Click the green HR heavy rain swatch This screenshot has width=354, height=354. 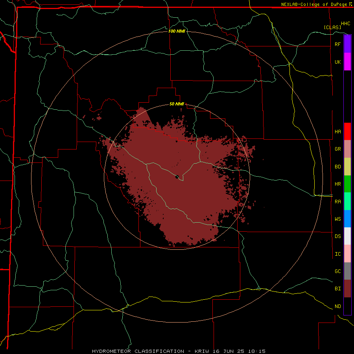pyautogui.click(x=347, y=184)
